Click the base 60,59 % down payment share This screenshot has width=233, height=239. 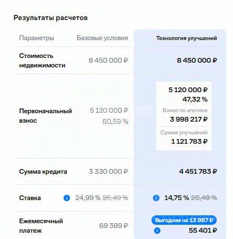point(115,122)
